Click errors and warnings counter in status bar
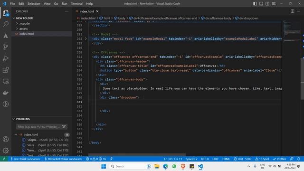The height and width of the screenshot is (171, 304). click(x=96, y=159)
